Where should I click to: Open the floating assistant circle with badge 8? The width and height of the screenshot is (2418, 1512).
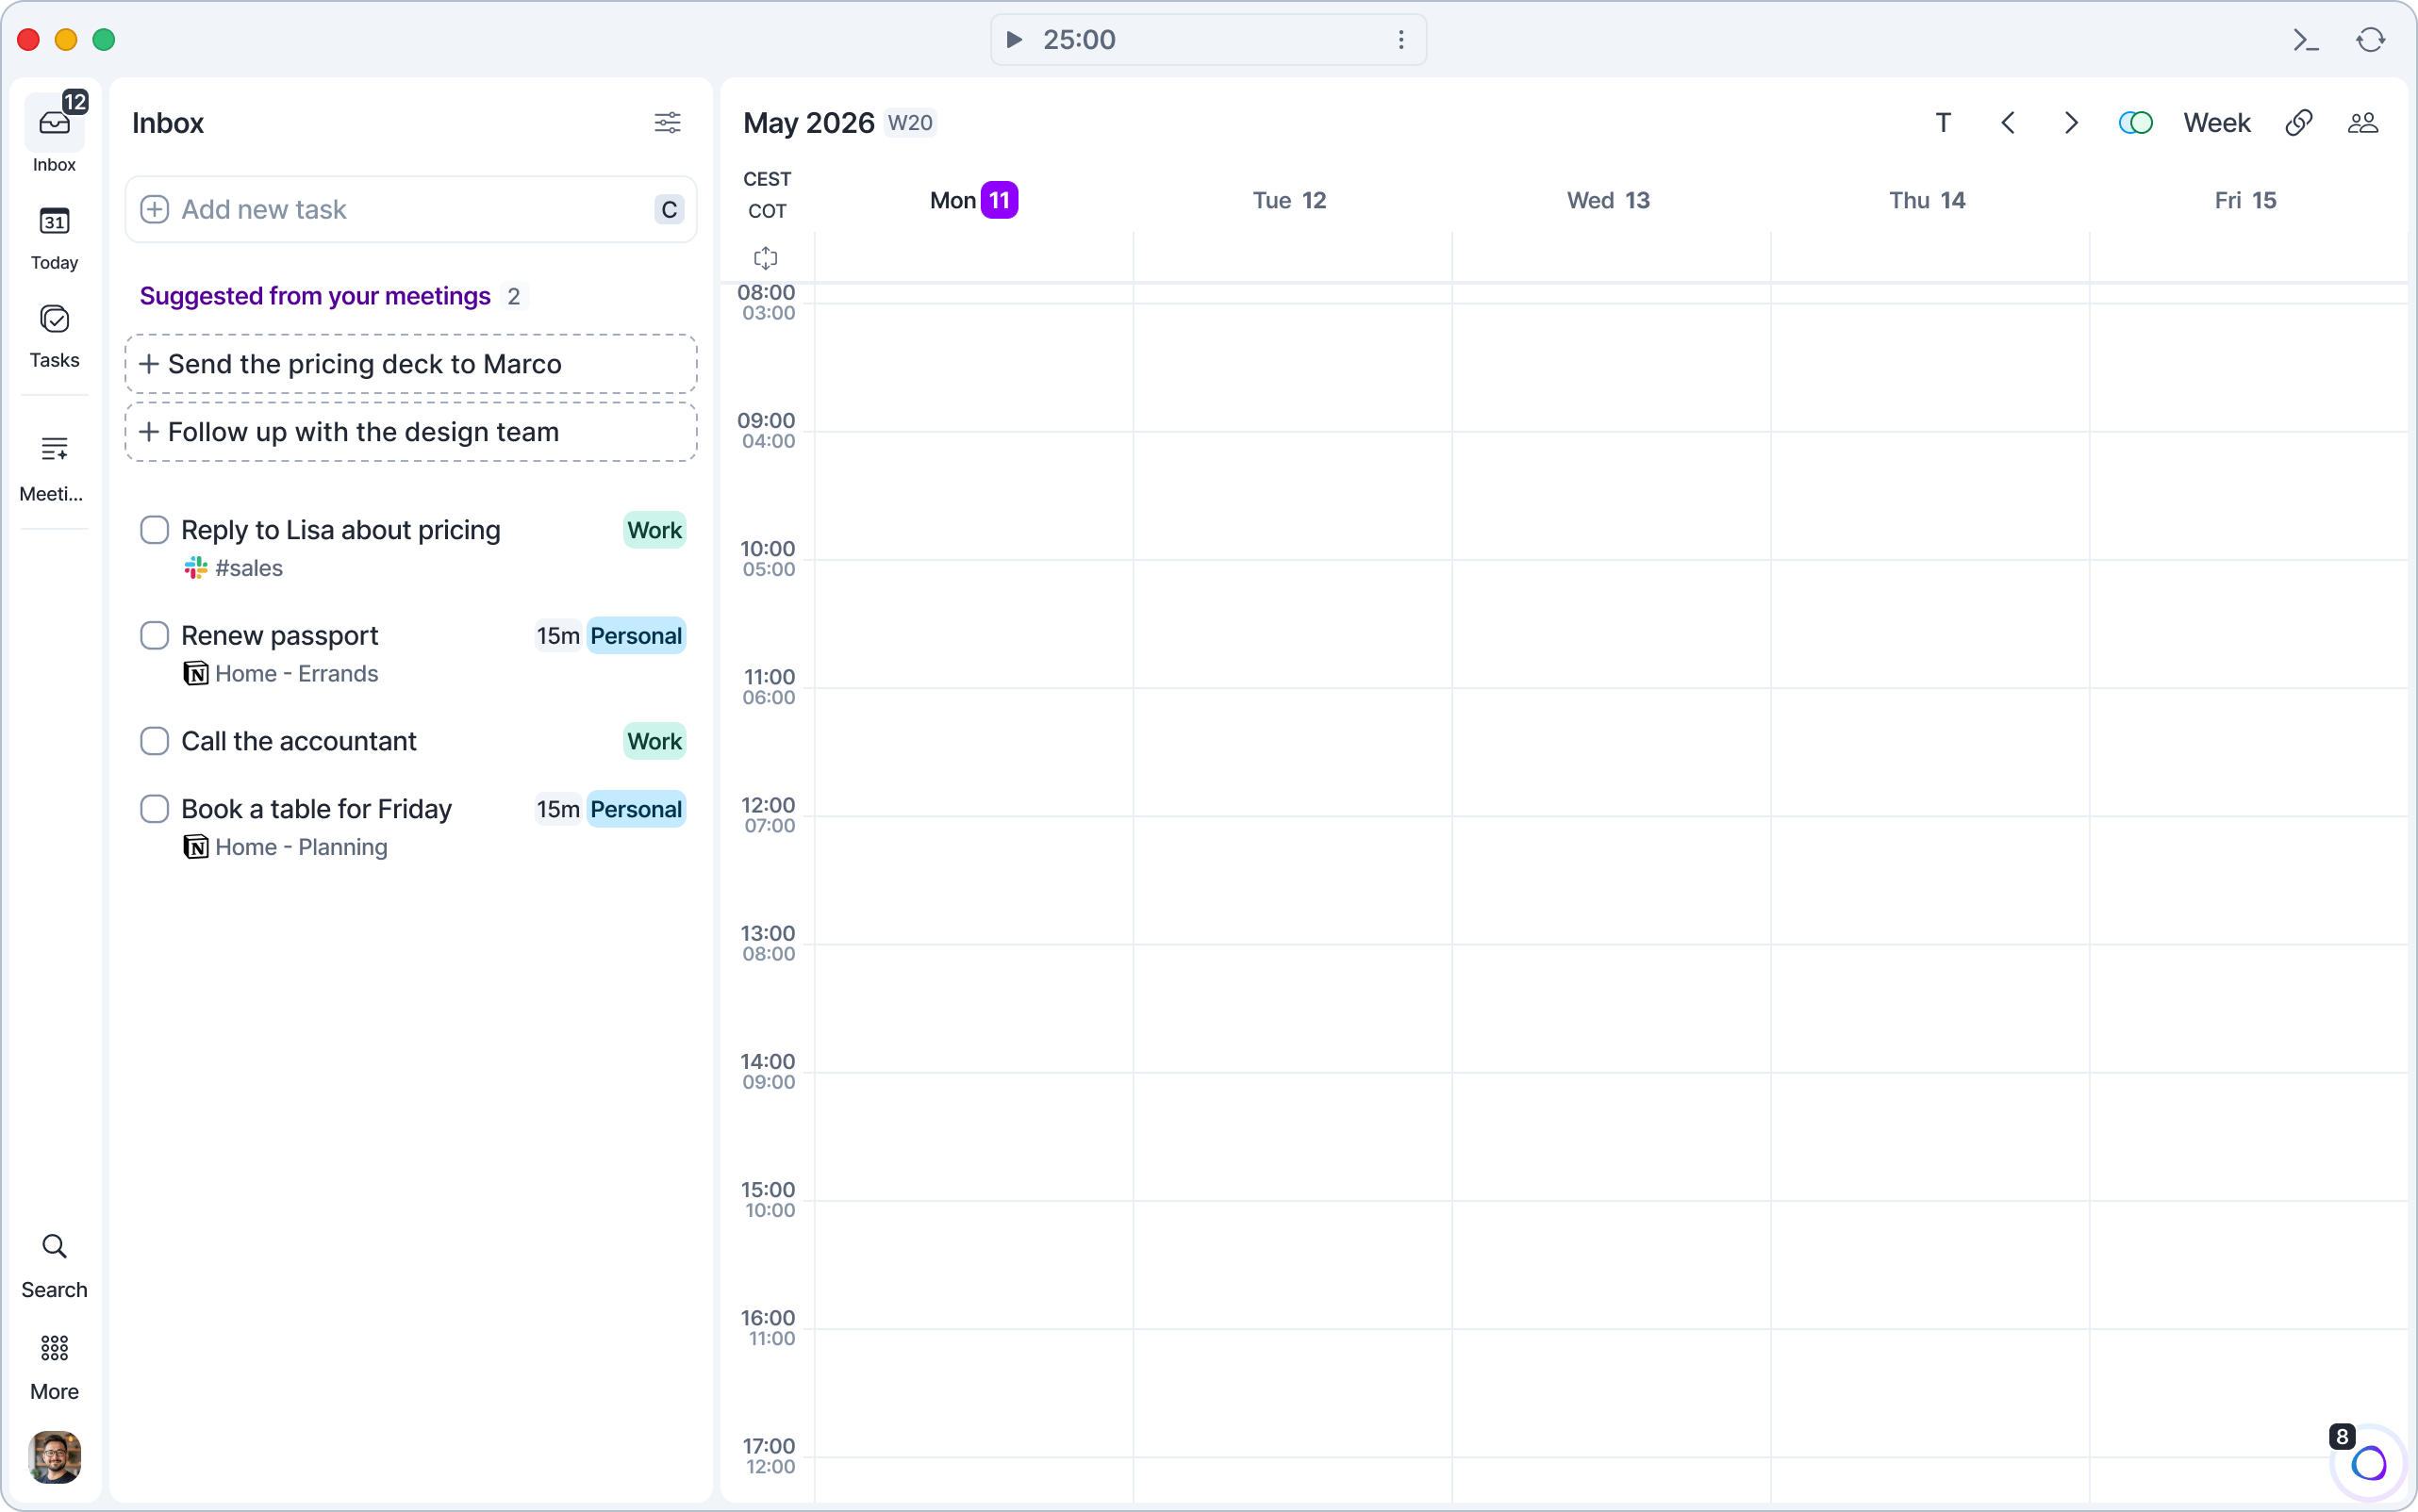pos(2368,1463)
